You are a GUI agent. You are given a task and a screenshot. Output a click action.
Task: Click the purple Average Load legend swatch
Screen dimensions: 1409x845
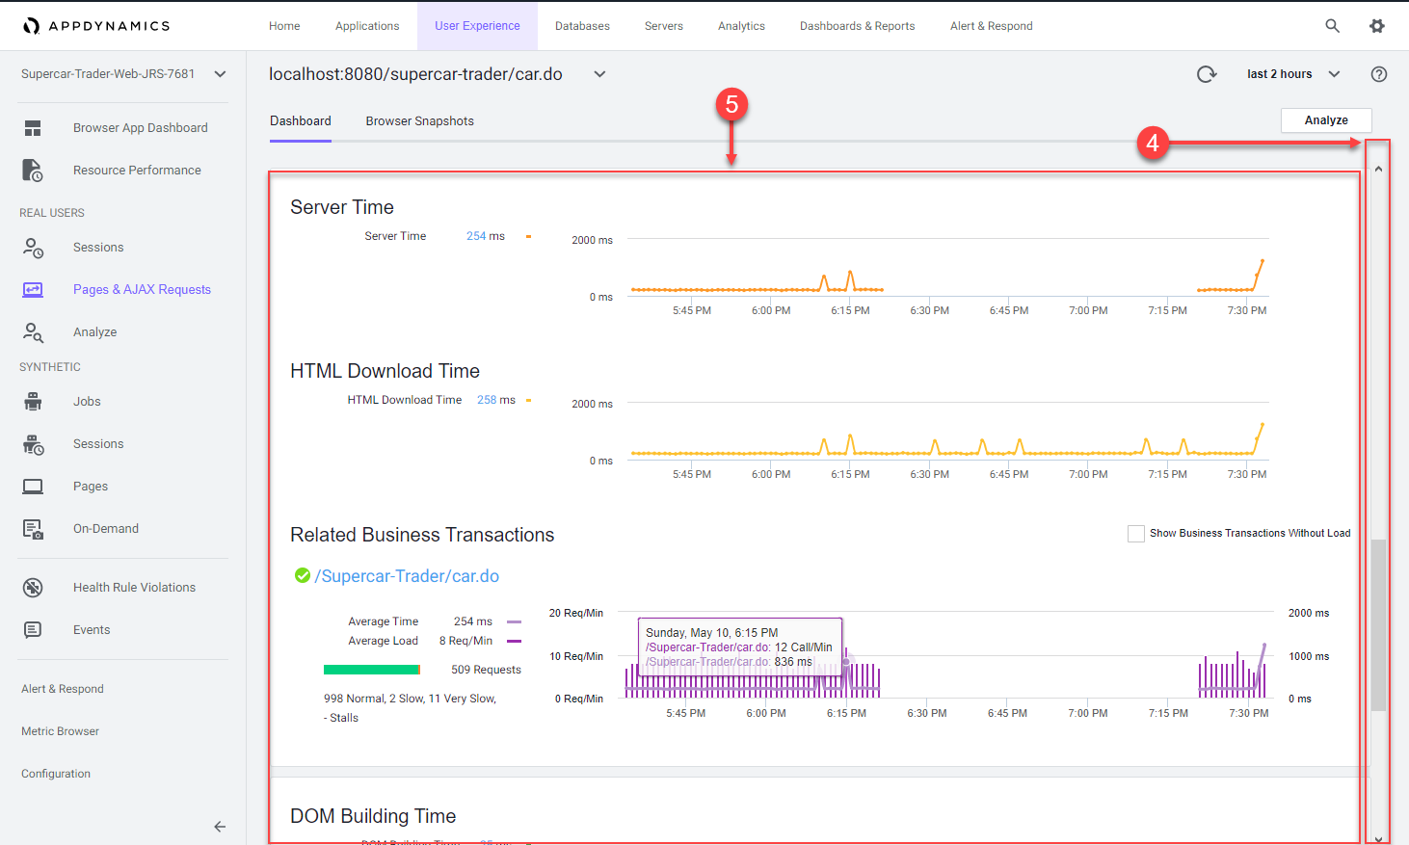(515, 641)
